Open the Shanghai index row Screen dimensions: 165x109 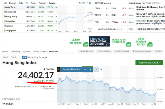click(30, 21)
